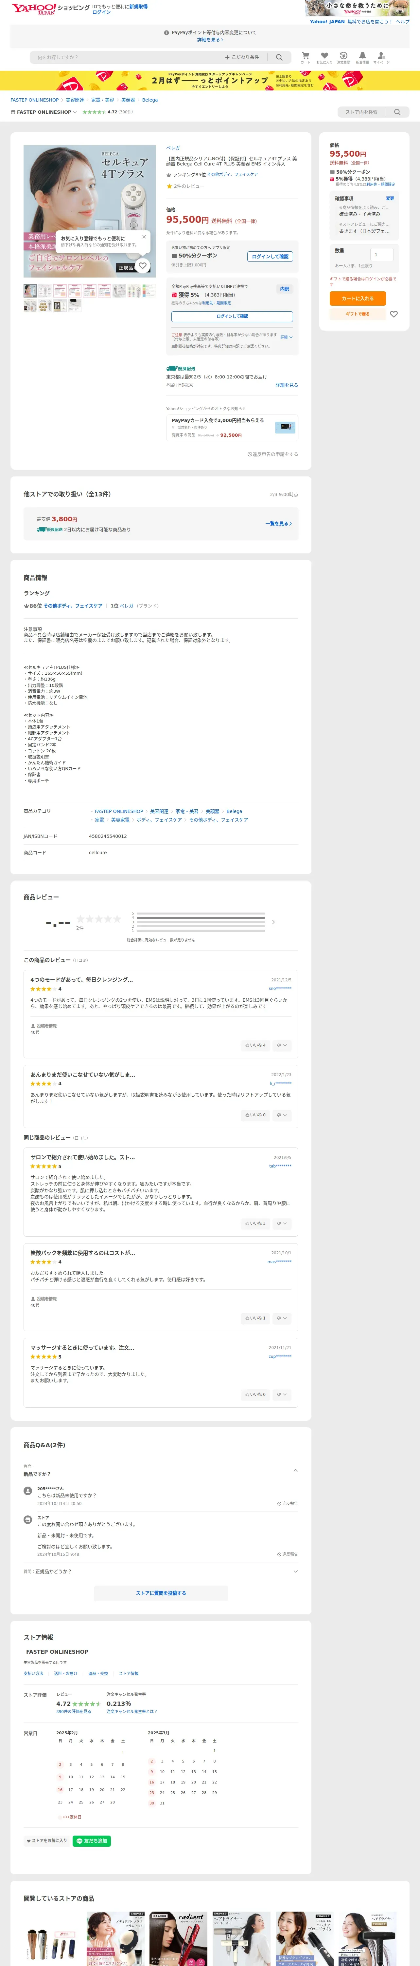Report violation on the 205***** question
The height and width of the screenshot is (1966, 420).
coord(288,1504)
